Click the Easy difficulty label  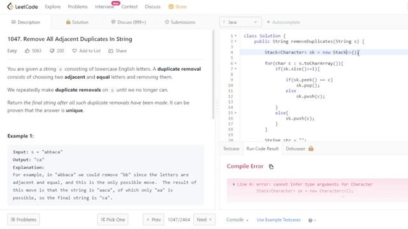(x=12, y=51)
